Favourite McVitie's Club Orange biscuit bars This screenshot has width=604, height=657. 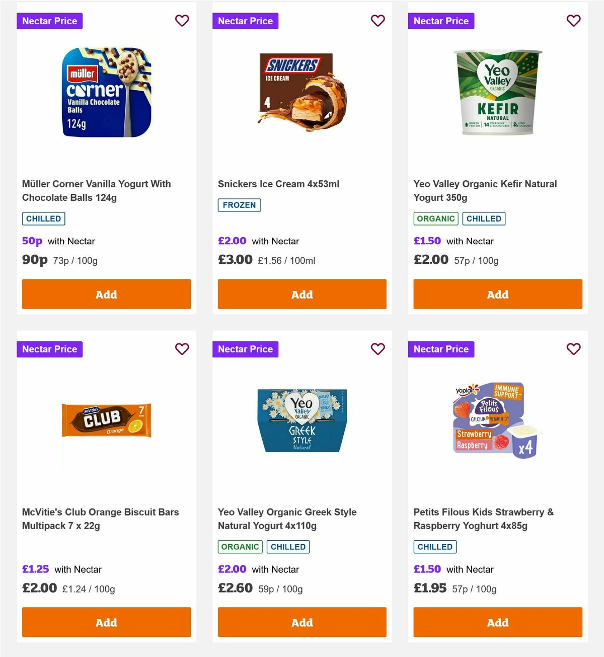click(x=182, y=349)
